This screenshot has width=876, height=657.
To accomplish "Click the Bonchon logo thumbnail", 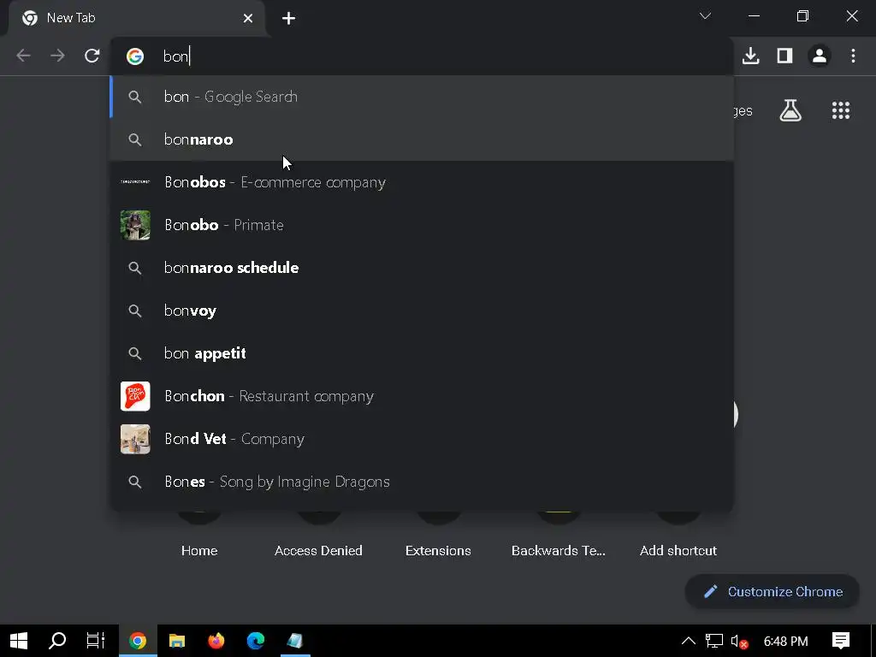I will (x=135, y=396).
